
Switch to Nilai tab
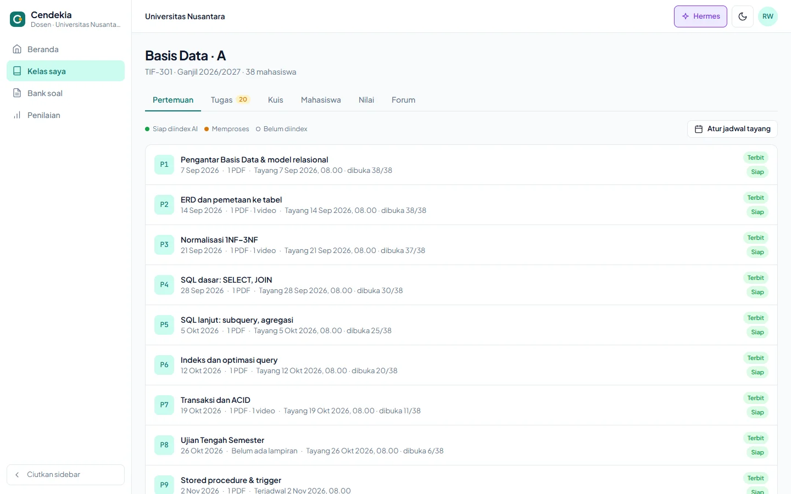click(x=366, y=100)
